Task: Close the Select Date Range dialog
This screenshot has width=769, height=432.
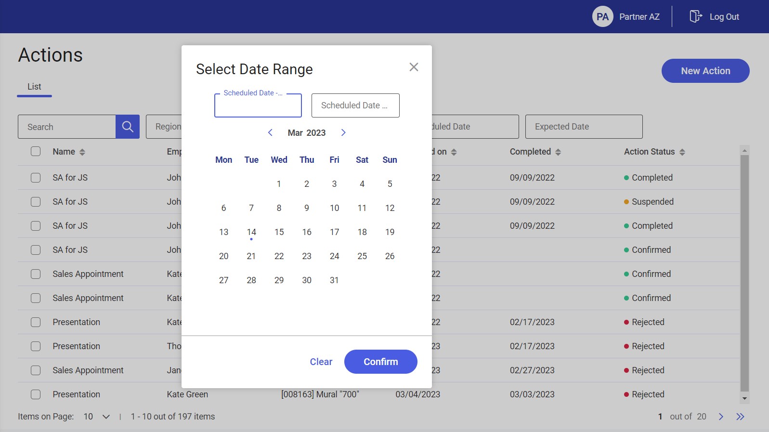Action: point(414,67)
